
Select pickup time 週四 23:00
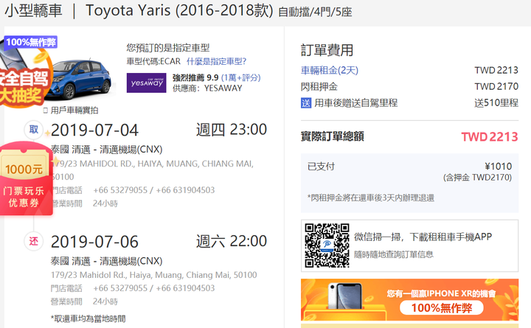232,130
